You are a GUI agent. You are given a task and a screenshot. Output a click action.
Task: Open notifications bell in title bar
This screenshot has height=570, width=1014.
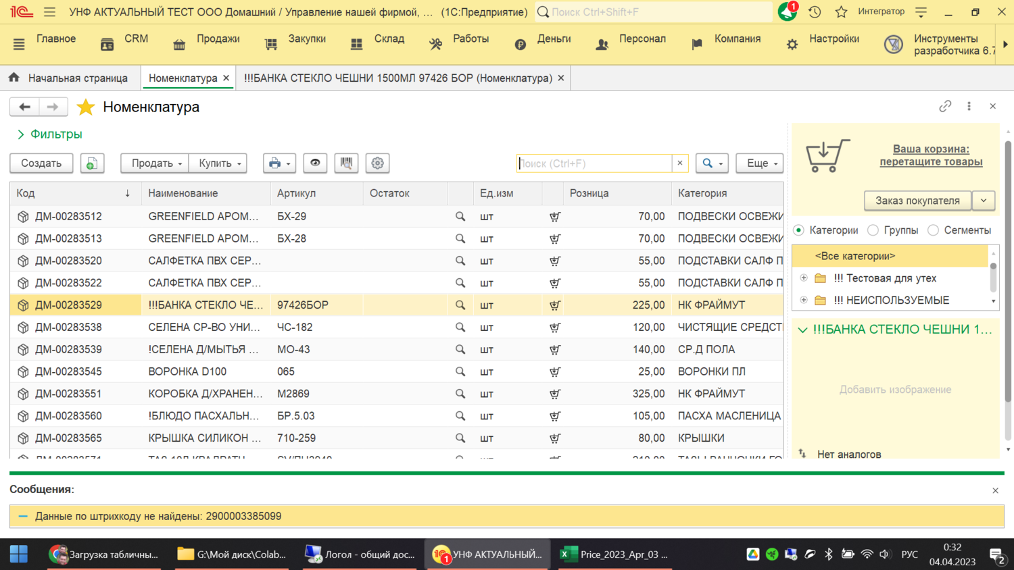(787, 11)
